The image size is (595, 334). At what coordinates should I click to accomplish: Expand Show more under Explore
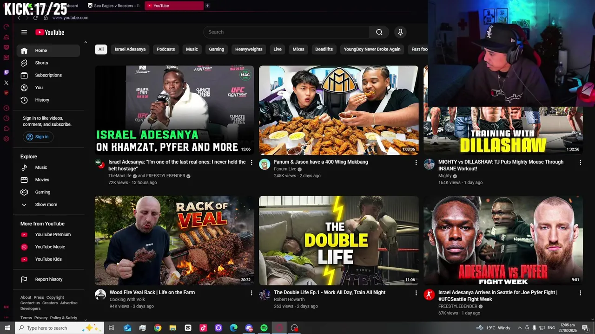pos(48,205)
